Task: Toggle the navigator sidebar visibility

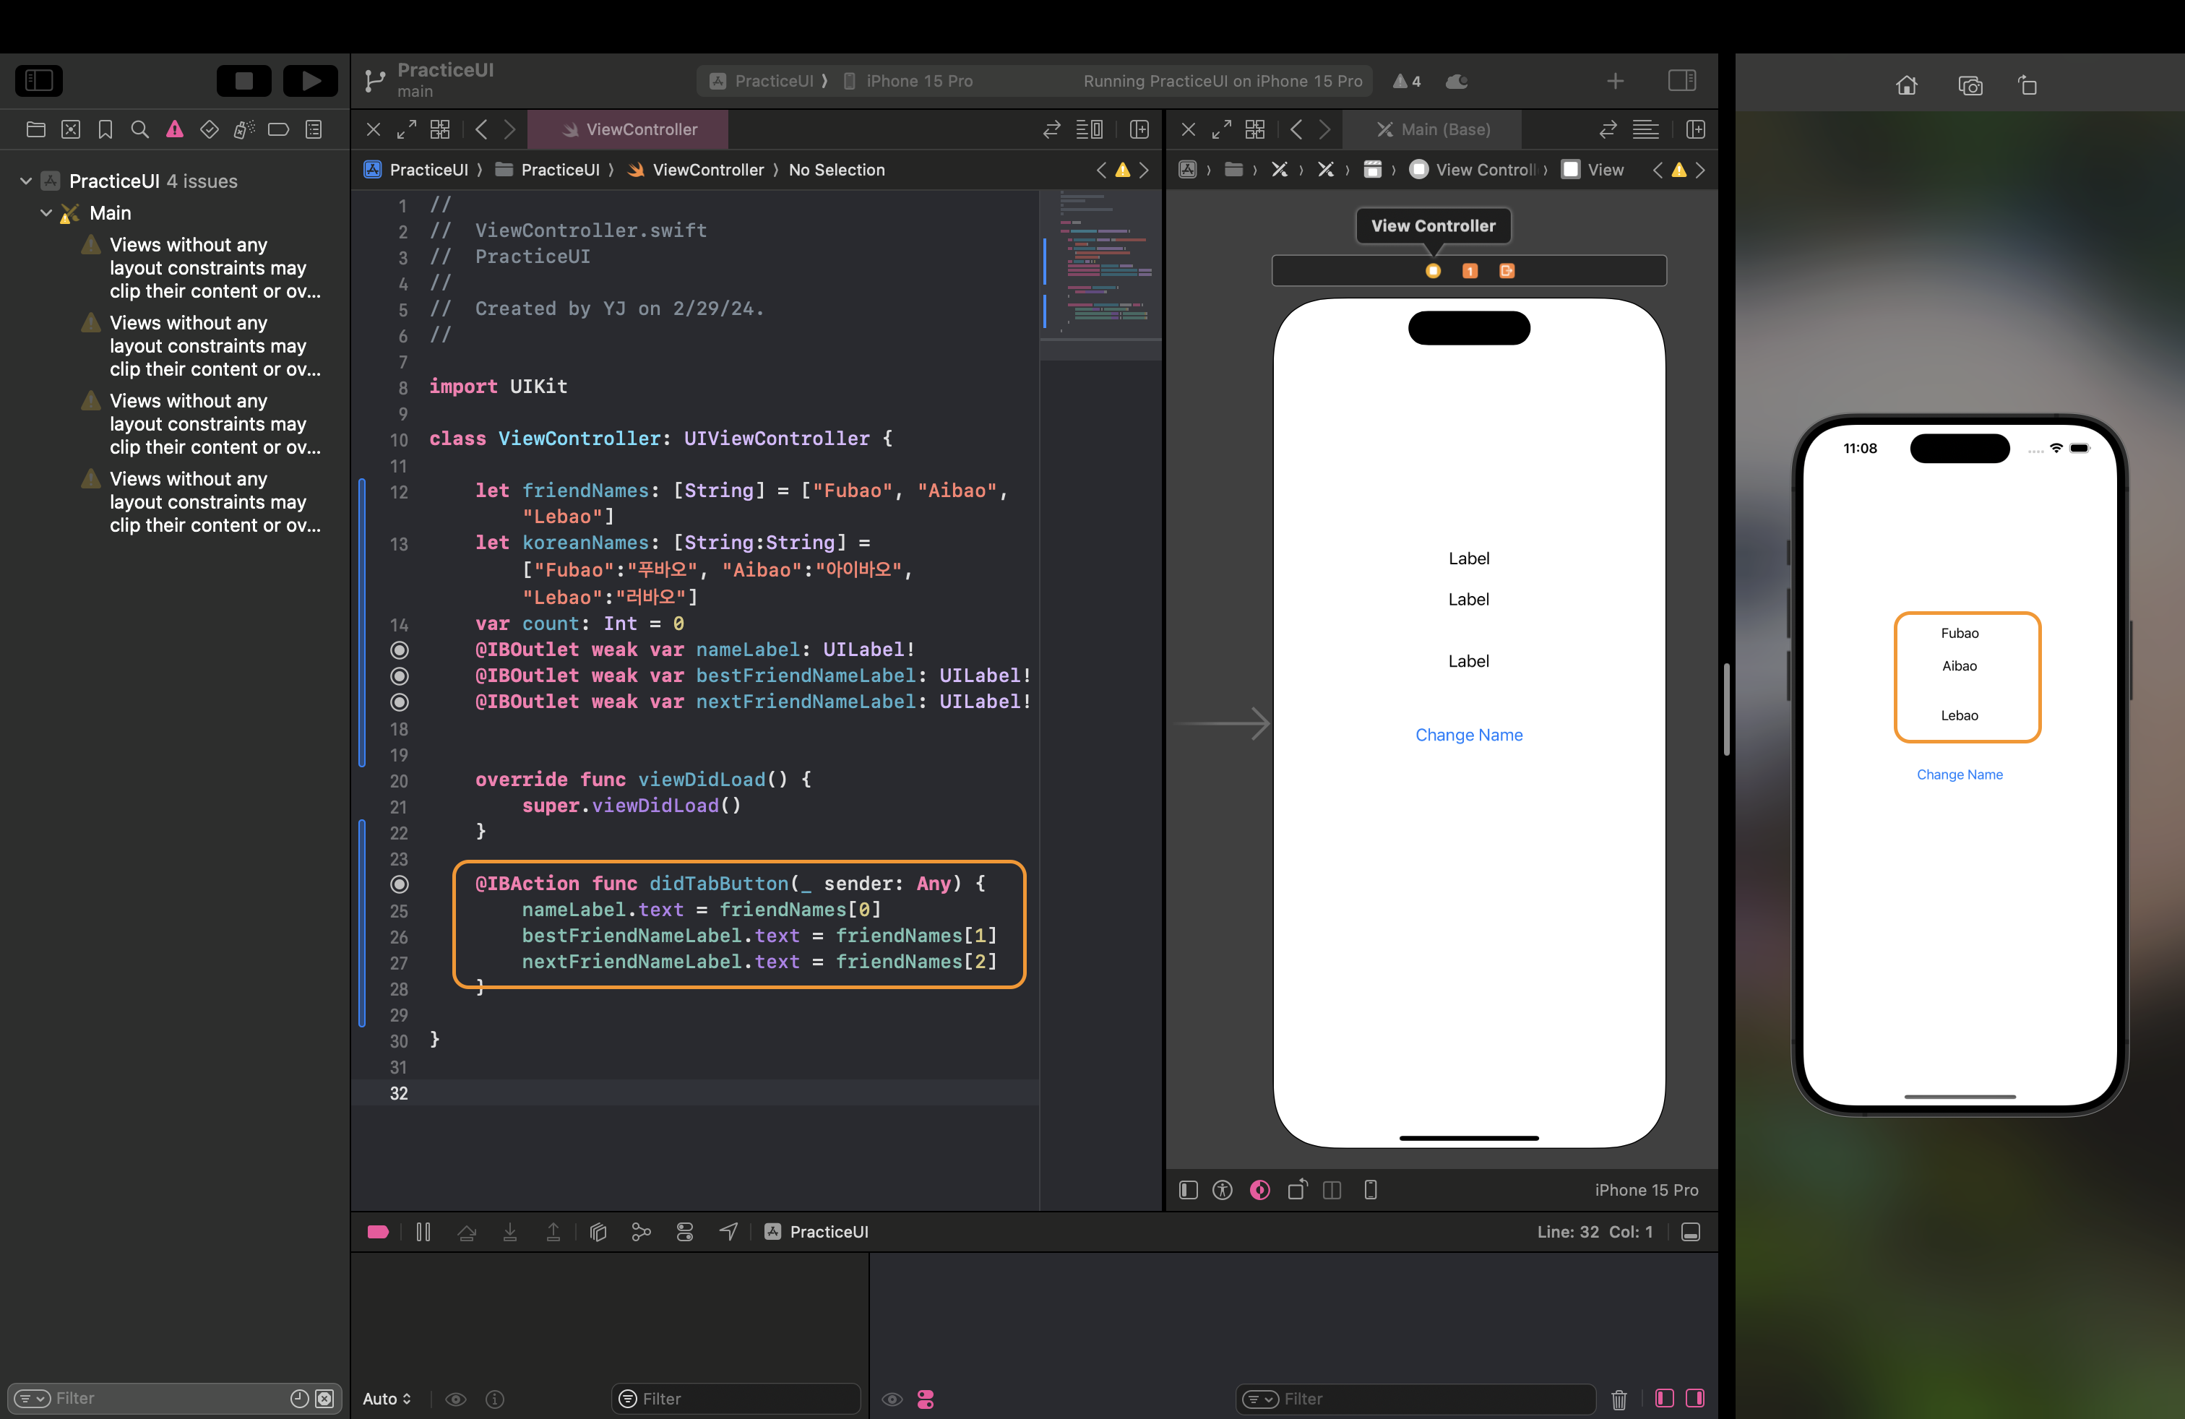Action: tap(38, 81)
